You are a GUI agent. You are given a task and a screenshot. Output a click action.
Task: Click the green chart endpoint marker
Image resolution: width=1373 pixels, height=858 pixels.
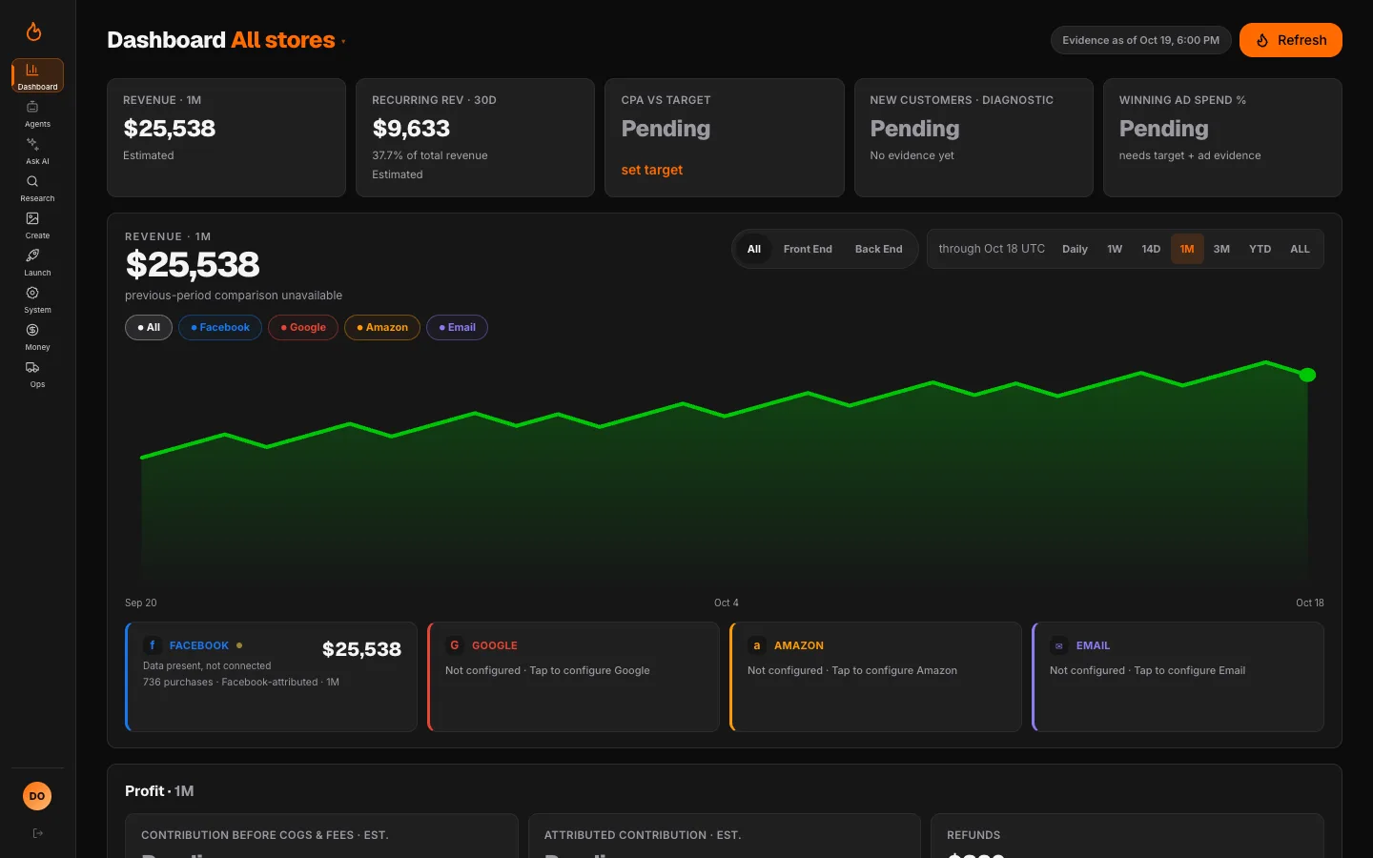[1307, 375]
